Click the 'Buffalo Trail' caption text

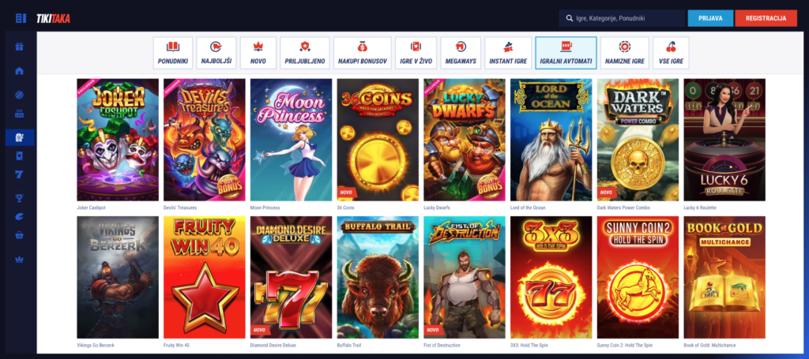[349, 345]
